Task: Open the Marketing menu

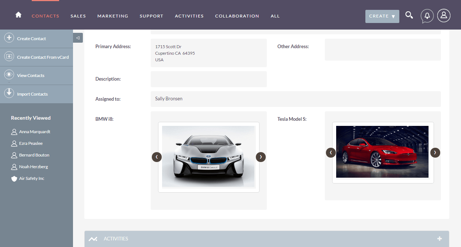Action: point(113,16)
